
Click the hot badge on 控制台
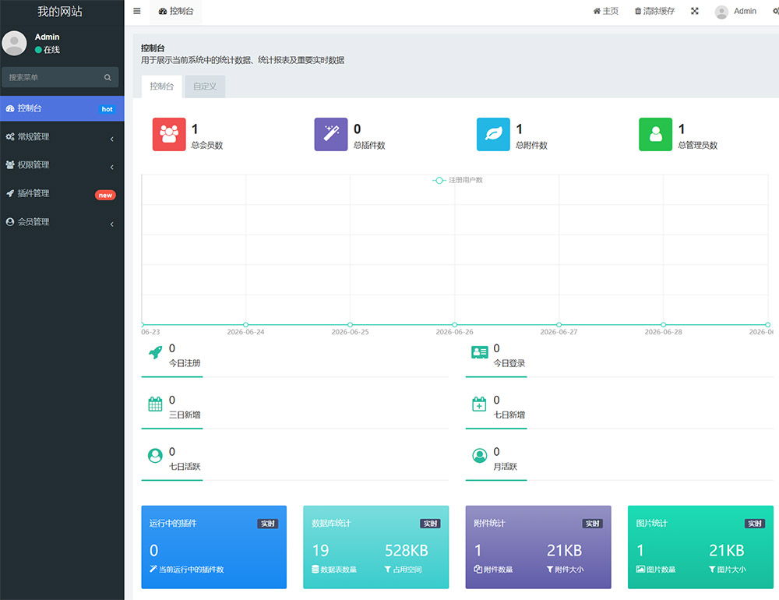point(107,109)
